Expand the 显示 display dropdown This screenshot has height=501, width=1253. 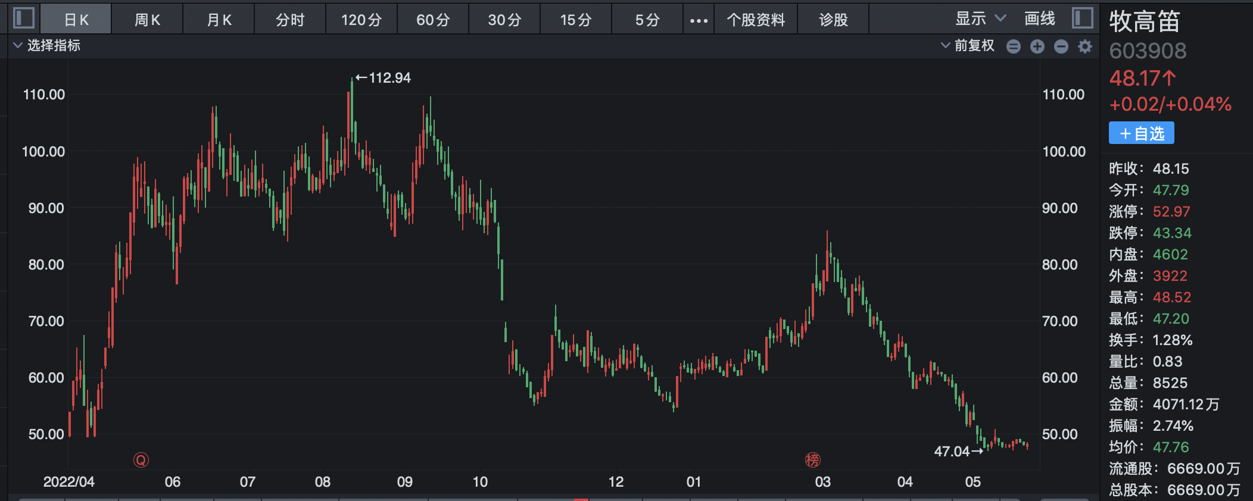point(980,19)
